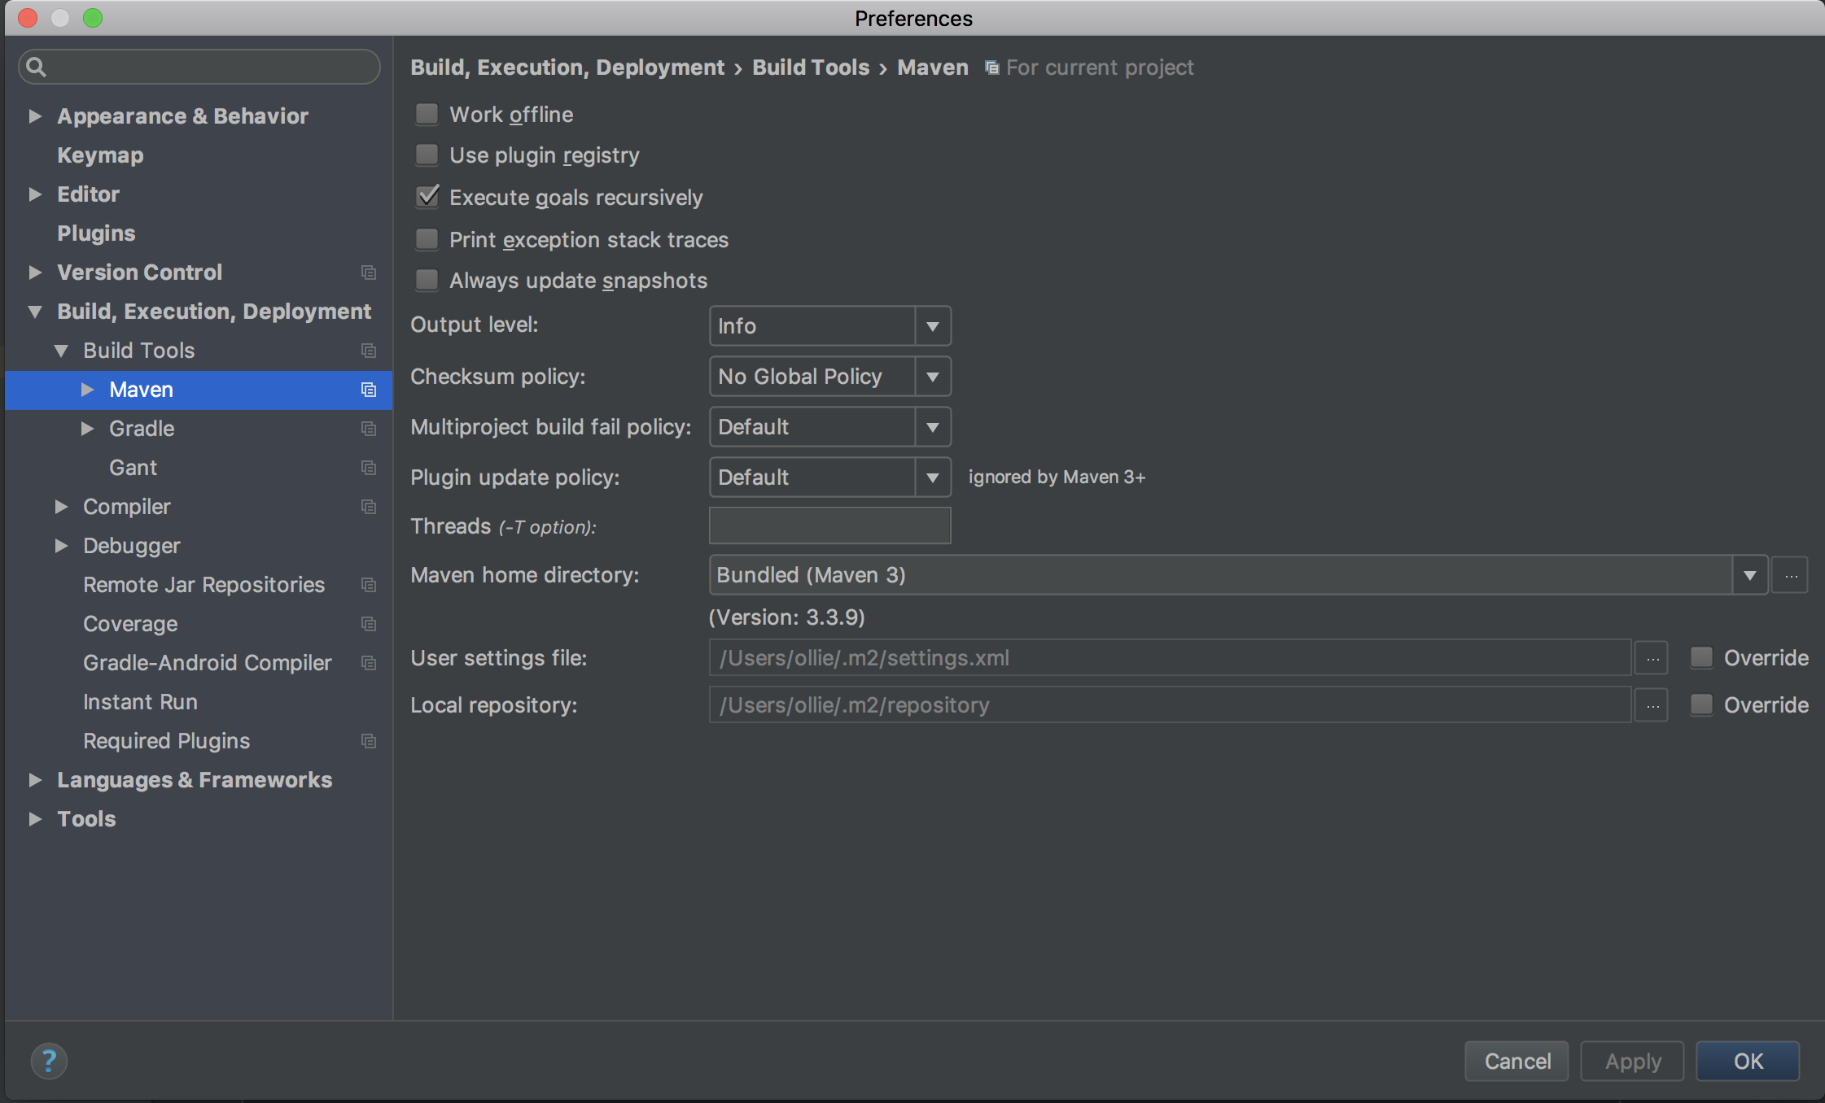Click browse ellipsis for User settings file
Viewport: 1825px width, 1103px height.
[1652, 658]
